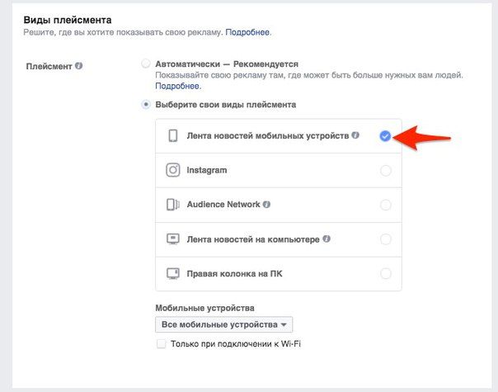Select the Лента новостей на компьютере placement circle
This screenshot has width=498, height=392.
(386, 239)
